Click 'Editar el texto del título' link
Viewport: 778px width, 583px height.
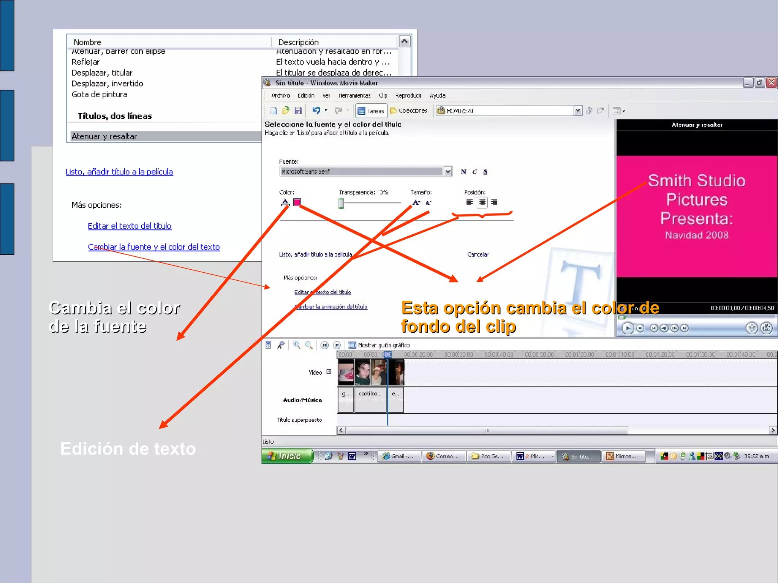click(x=130, y=226)
